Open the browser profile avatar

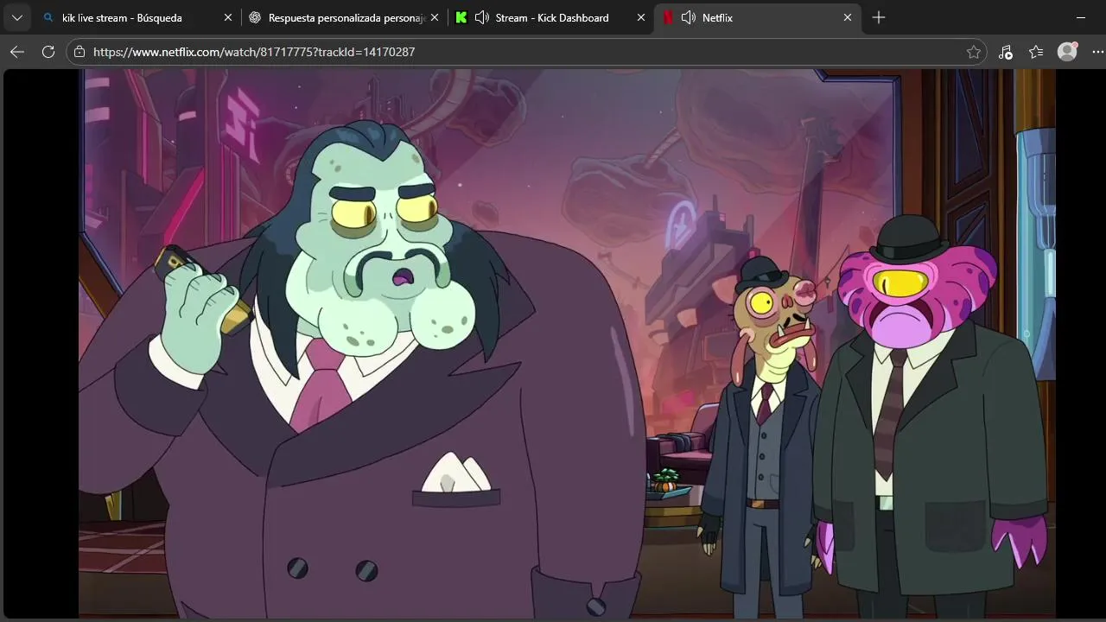[1068, 52]
